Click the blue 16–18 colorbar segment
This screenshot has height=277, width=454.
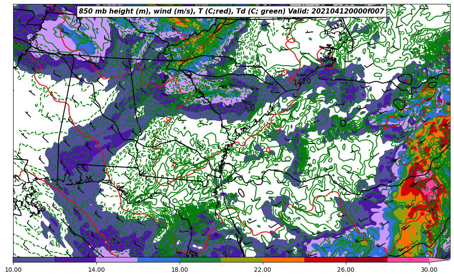click(158, 259)
